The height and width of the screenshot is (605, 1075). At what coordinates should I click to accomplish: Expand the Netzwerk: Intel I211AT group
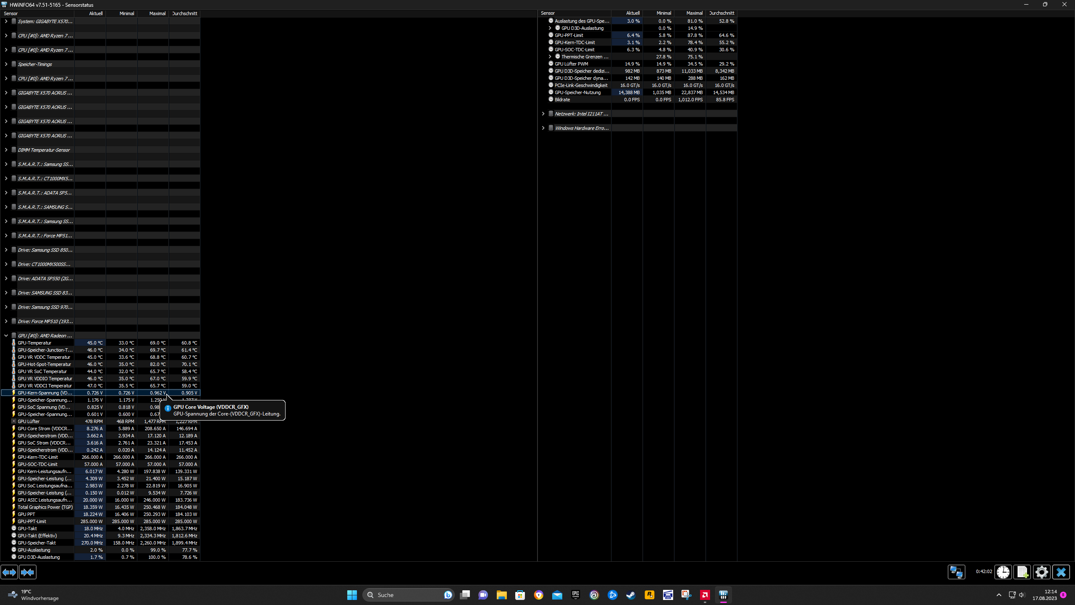[x=543, y=114]
